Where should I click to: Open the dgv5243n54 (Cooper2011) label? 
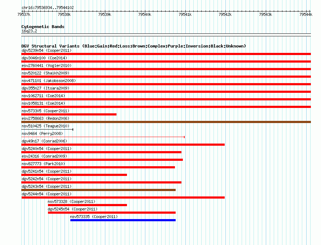coord(47,186)
